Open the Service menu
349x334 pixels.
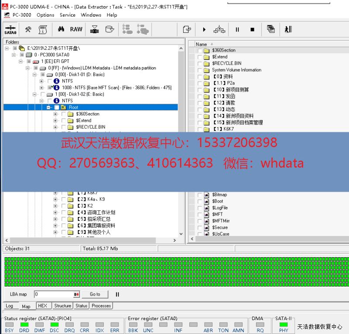(x=68, y=15)
